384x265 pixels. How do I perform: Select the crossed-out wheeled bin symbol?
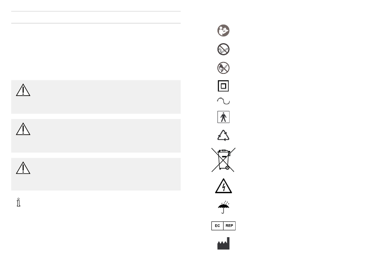click(224, 160)
